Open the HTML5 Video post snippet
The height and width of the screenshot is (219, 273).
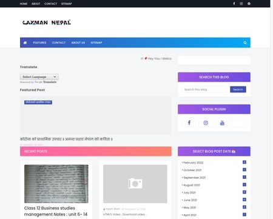[x=124, y=214]
